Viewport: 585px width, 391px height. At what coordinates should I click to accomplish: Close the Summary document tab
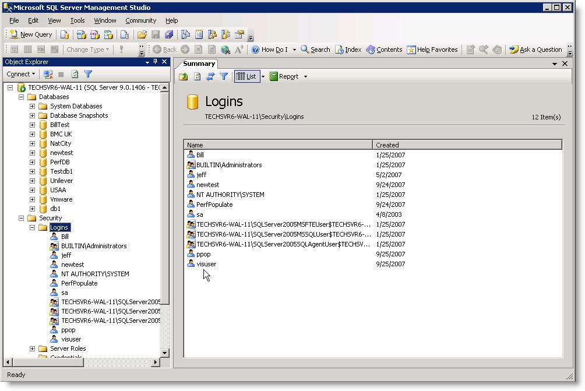tap(565, 64)
